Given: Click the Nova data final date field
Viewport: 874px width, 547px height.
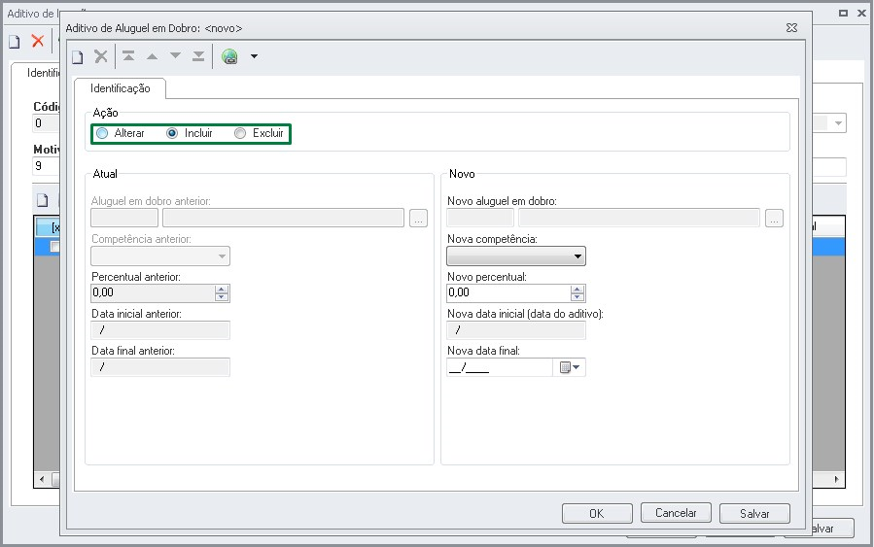Looking at the screenshot, I should coord(500,367).
